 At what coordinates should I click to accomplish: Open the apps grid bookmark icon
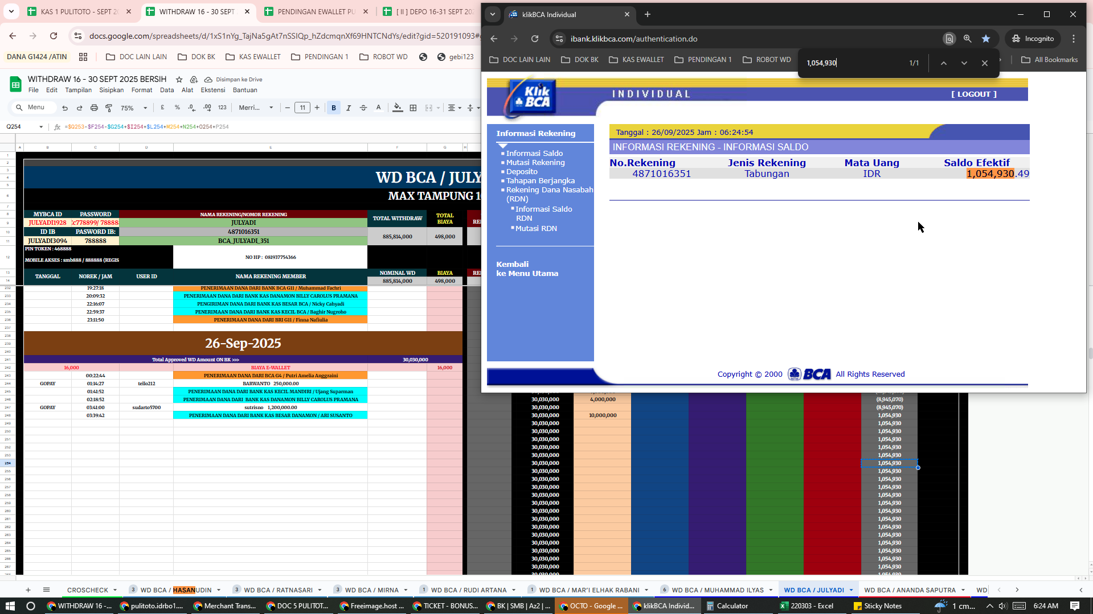point(83,57)
